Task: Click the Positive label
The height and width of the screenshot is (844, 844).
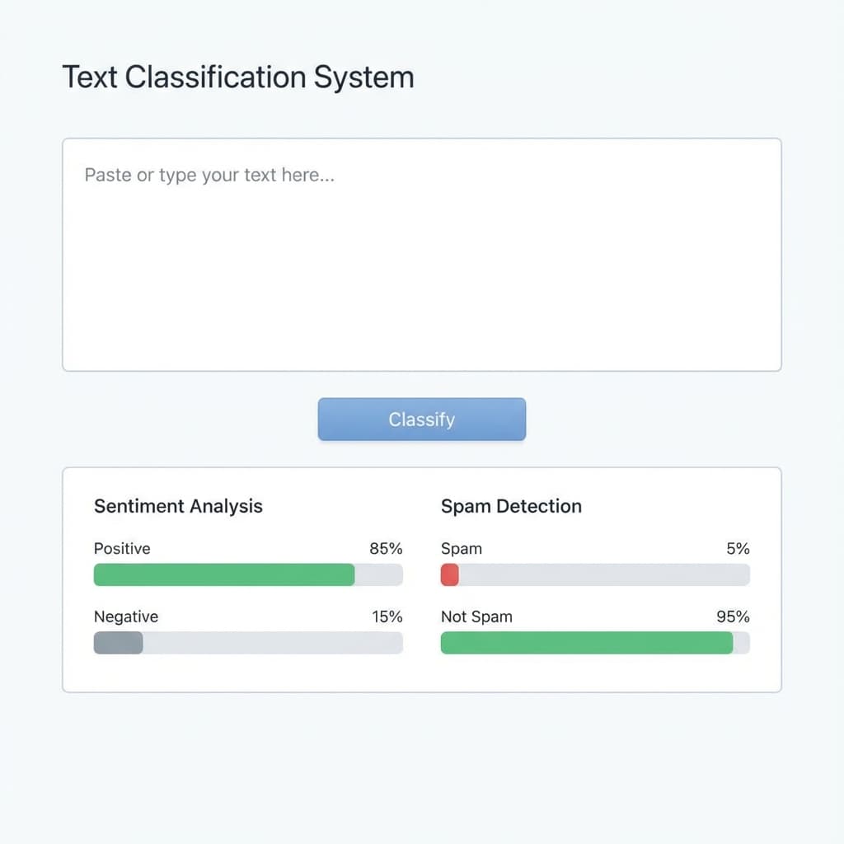Action: tap(122, 548)
